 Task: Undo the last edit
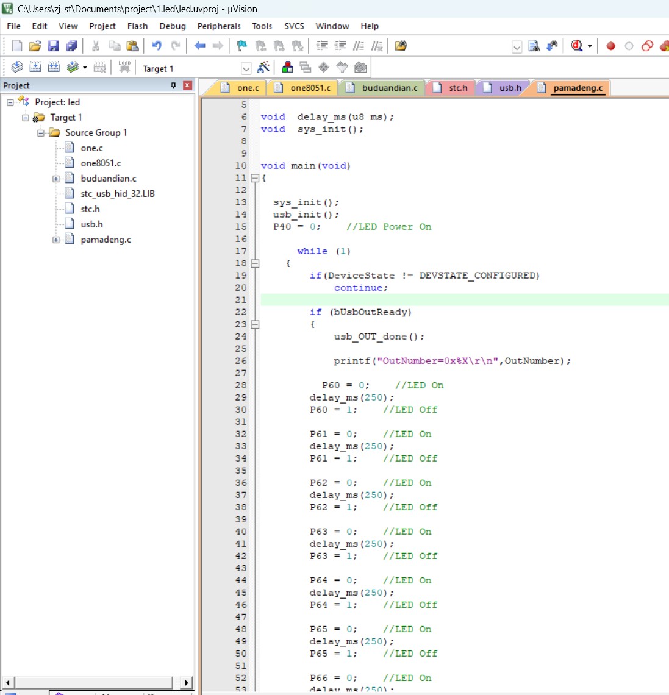157,46
